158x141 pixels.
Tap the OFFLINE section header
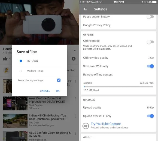coord(88,35)
